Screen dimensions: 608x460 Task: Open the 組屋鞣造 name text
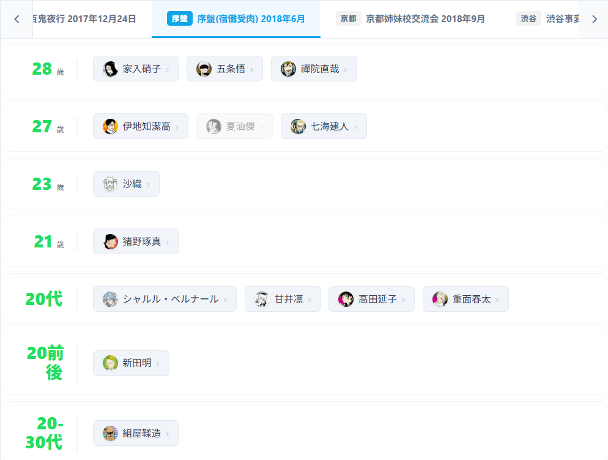pos(141,433)
